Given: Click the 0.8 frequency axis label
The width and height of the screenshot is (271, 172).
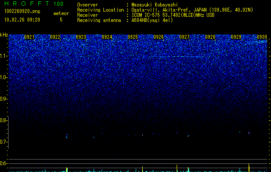Looking at the screenshot, I should (x=3, y=120).
